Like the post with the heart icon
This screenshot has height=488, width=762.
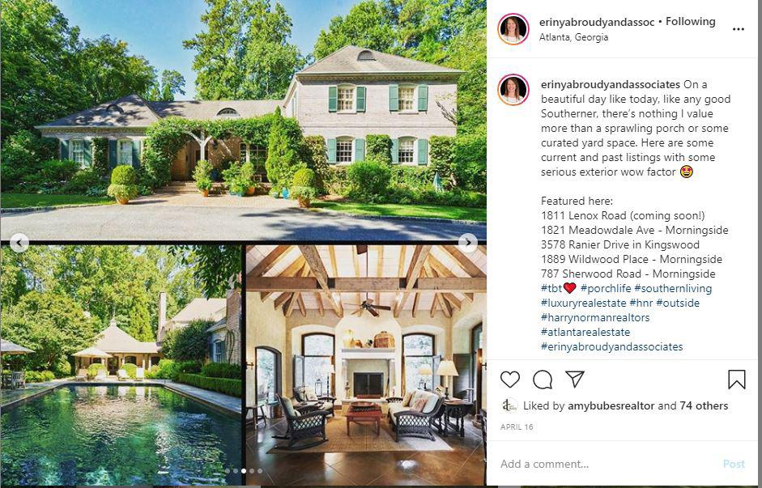pyautogui.click(x=510, y=380)
